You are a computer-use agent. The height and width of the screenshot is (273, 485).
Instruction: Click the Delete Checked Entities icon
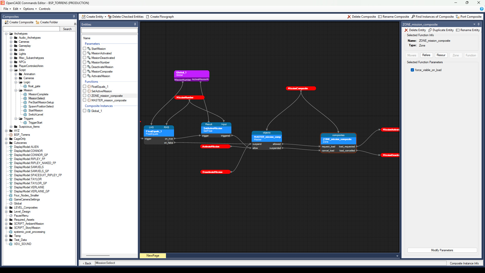(x=109, y=17)
